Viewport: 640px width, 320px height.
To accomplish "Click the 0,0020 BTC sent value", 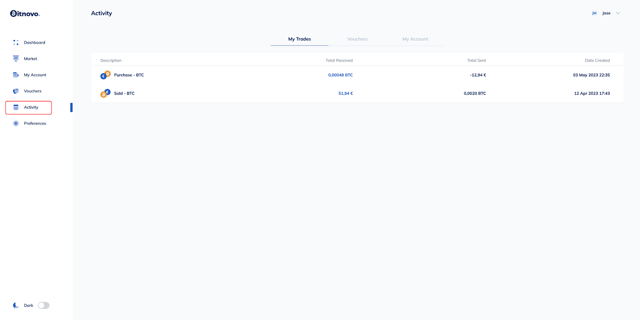I will tap(475, 93).
